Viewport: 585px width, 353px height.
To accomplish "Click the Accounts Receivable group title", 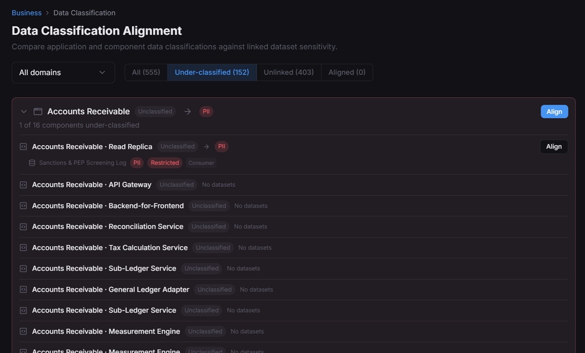I will click(89, 112).
